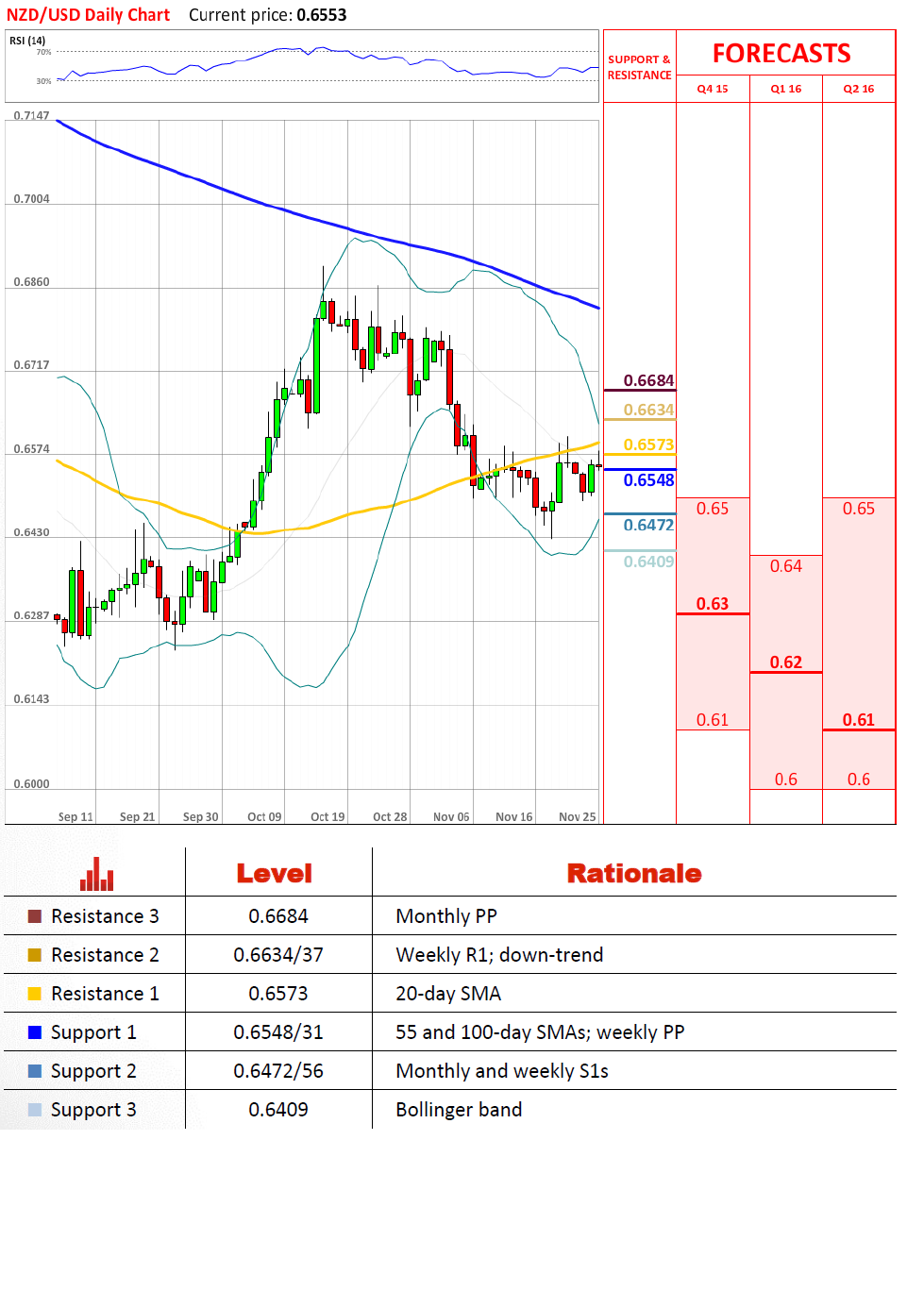Click the Support 2 row label

93,1071
